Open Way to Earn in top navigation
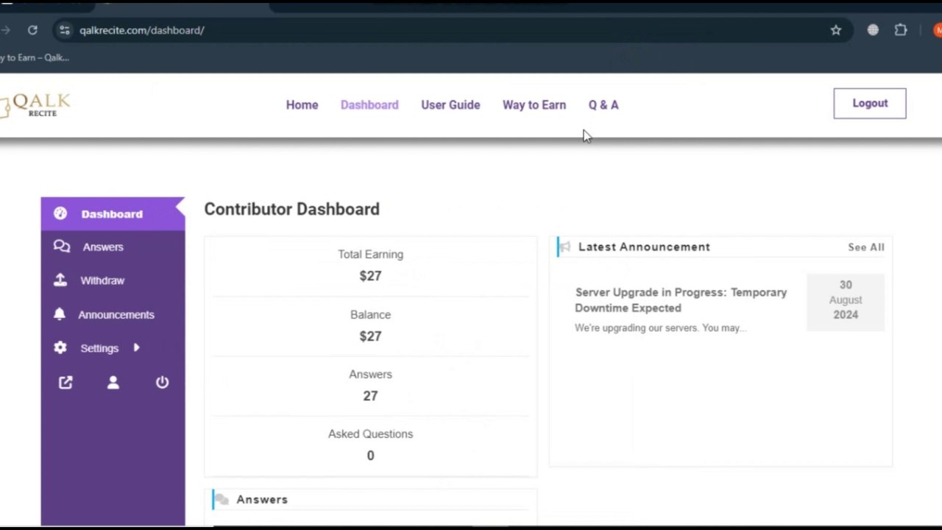The height and width of the screenshot is (530, 942). tap(534, 105)
